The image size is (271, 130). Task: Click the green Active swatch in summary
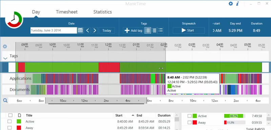pos(194,116)
